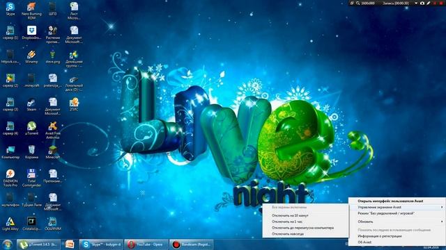Select the Minecraft desktop shortcut
The width and height of the screenshot is (446, 250).
pyautogui.click(x=53, y=152)
